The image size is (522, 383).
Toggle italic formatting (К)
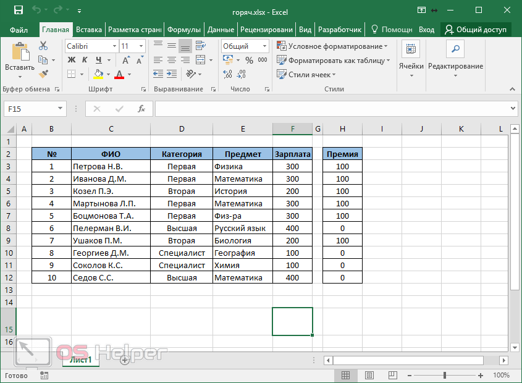point(83,60)
